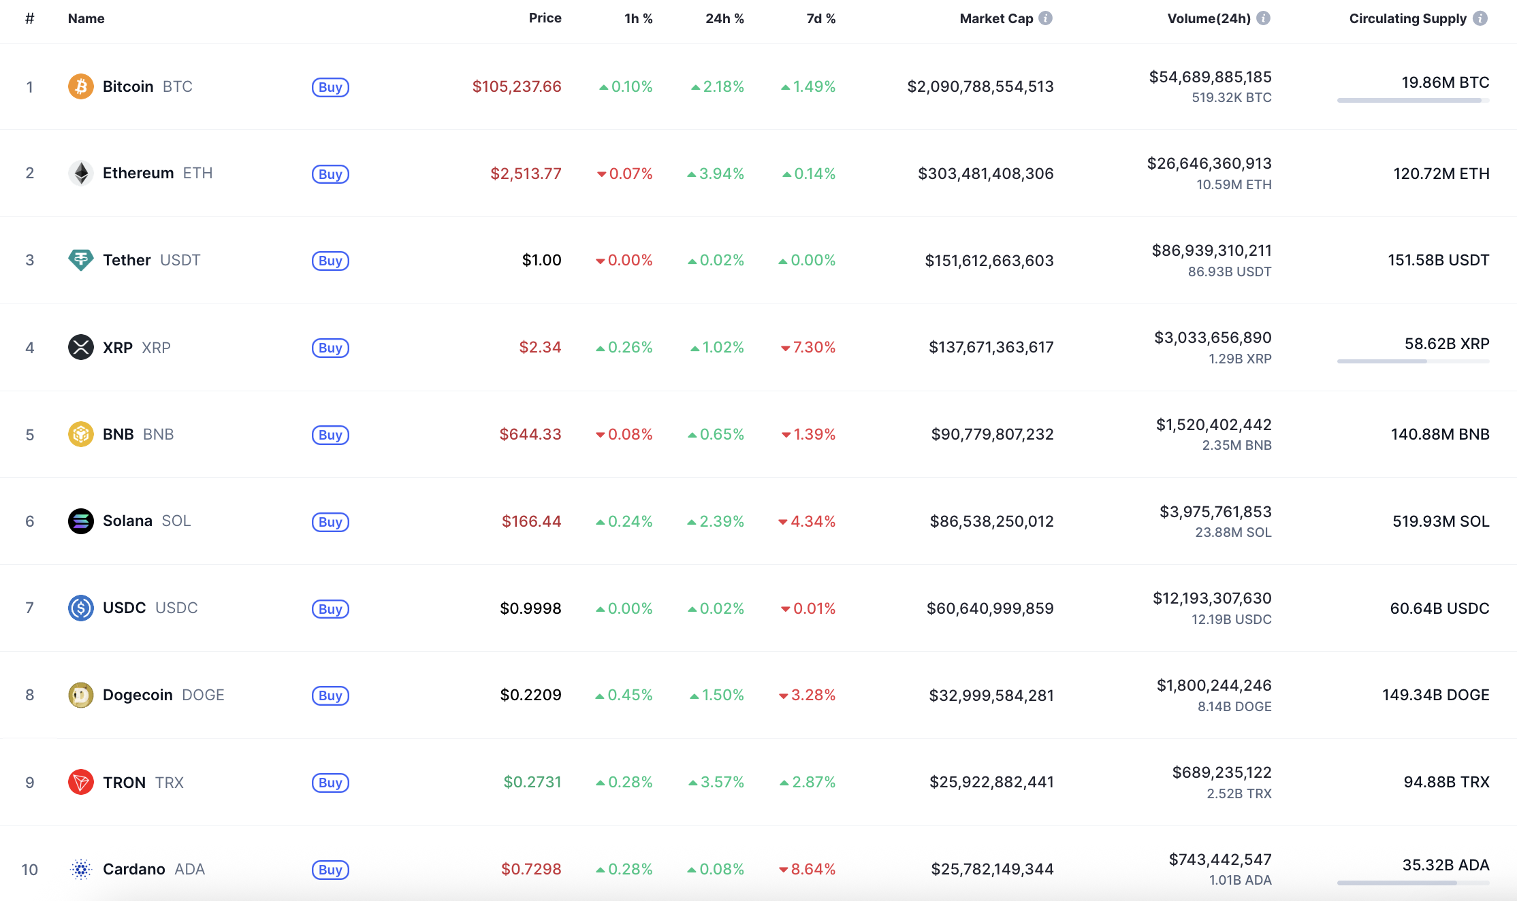Screen dimensions: 1517x901
Task: Open the BNB coin name link
Action: [118, 434]
